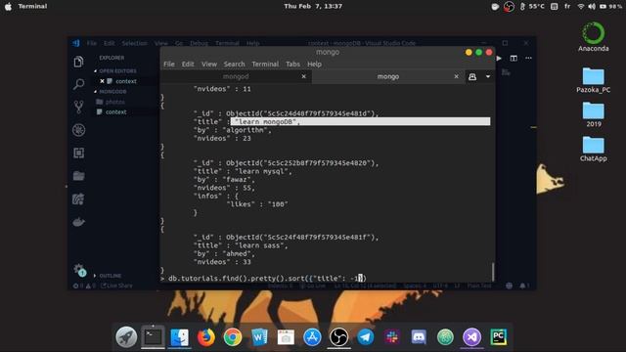Select context under OPEN EDITORS

[x=126, y=81]
